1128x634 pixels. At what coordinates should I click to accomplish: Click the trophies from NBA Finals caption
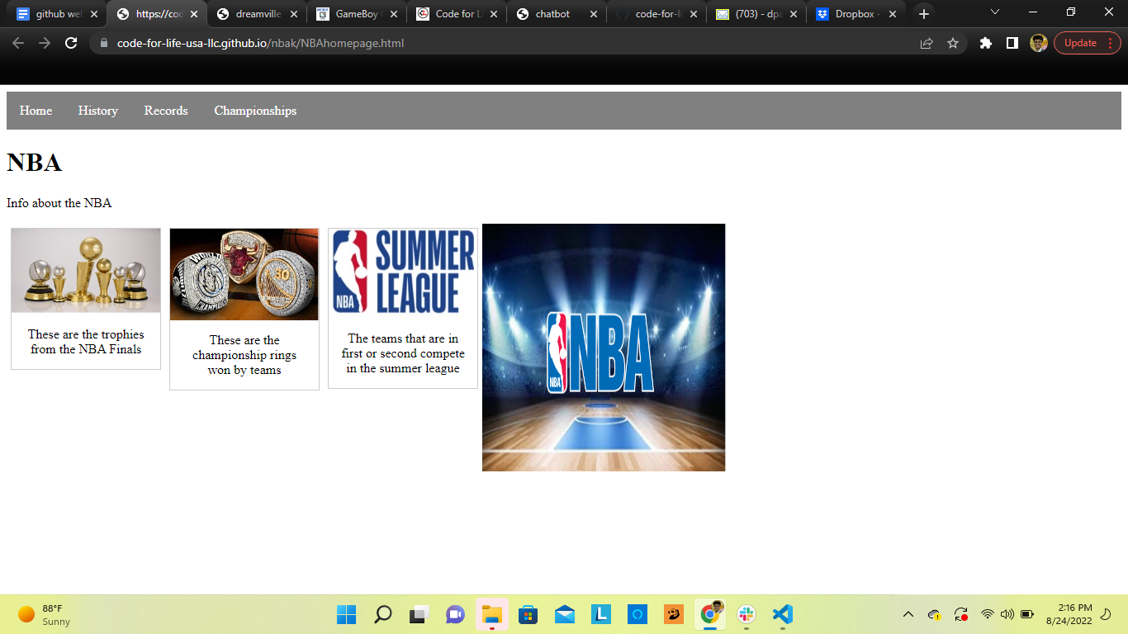pos(86,342)
